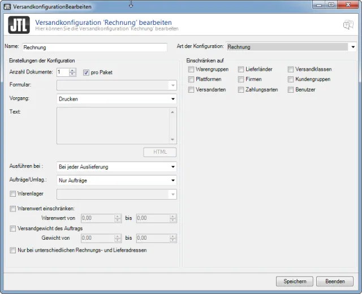Click the HTML button

(x=160, y=152)
